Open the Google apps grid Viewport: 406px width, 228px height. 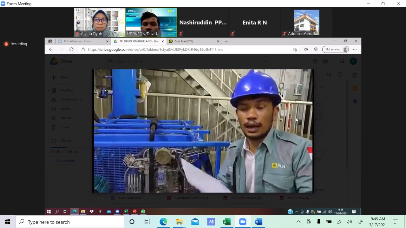[342, 61]
